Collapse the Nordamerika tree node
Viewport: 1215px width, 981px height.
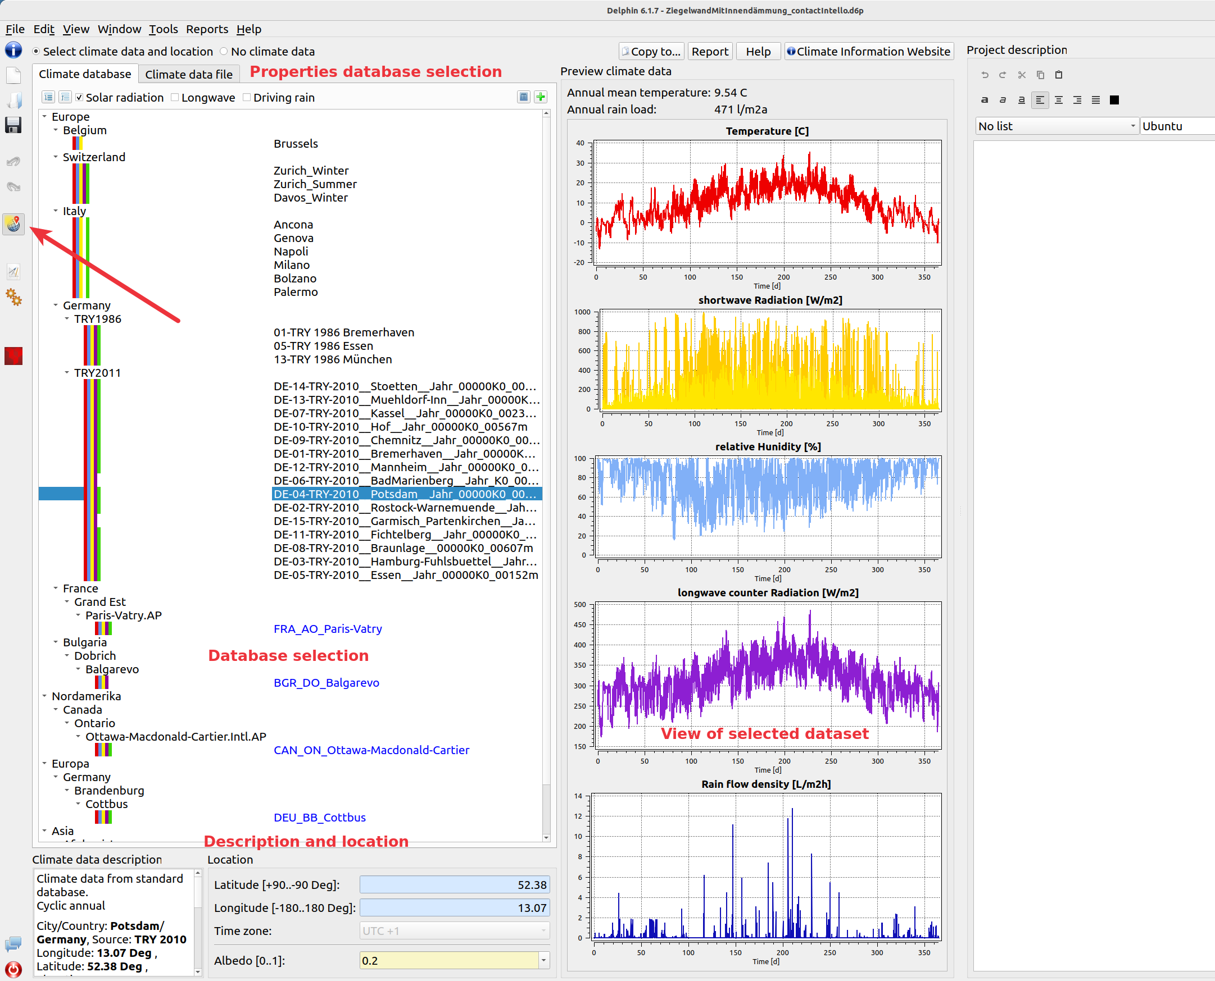click(44, 696)
